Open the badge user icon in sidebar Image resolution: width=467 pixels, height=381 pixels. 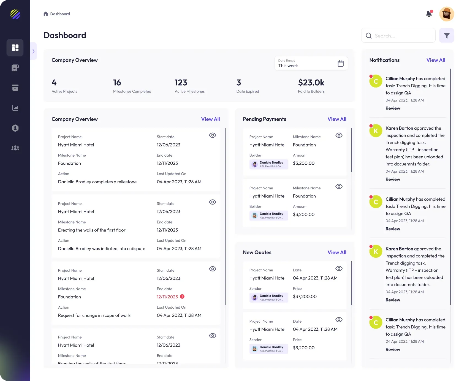tap(15, 128)
